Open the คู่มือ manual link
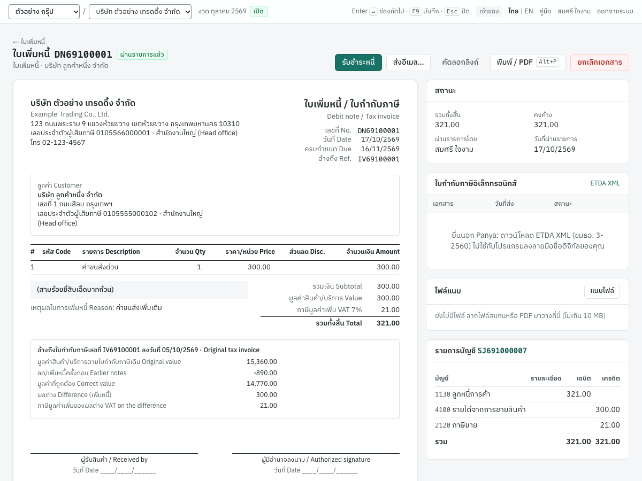 [x=545, y=11]
